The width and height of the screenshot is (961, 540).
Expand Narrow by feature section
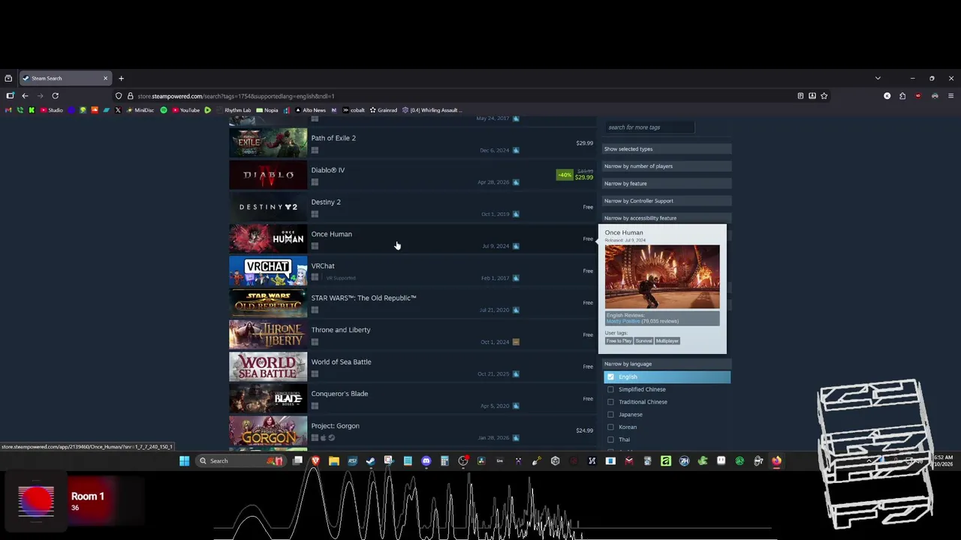point(667,184)
